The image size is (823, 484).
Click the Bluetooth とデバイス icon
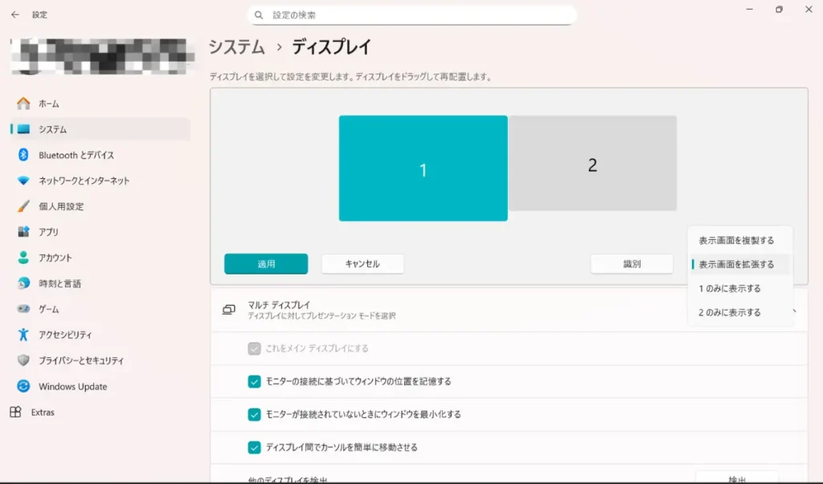(23, 155)
